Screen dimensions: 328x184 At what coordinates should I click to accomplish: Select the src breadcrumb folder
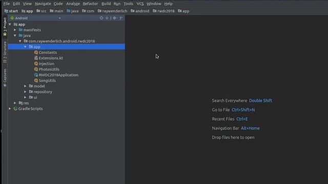42,11
